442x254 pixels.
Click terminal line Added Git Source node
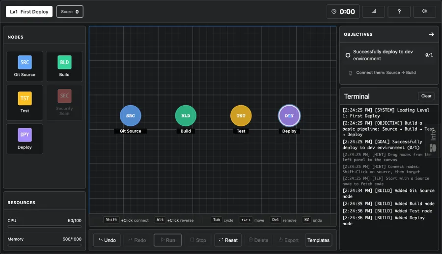coord(388,193)
